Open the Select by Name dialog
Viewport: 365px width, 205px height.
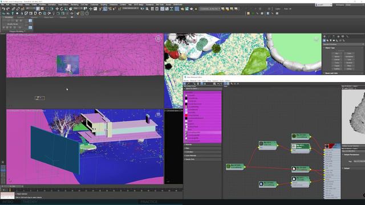tap(43, 9)
